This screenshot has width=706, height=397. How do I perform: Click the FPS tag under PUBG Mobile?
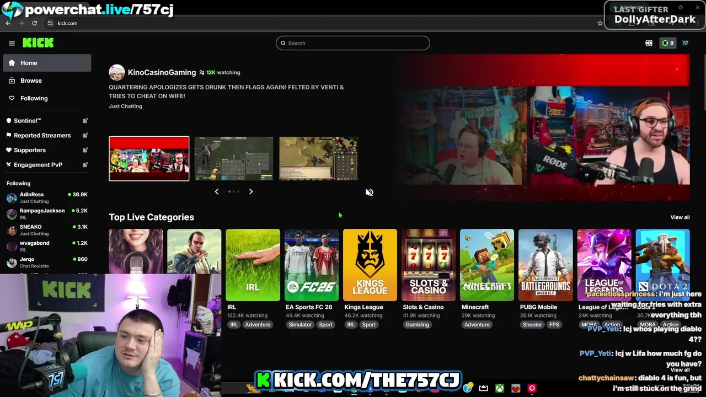pyautogui.click(x=554, y=325)
